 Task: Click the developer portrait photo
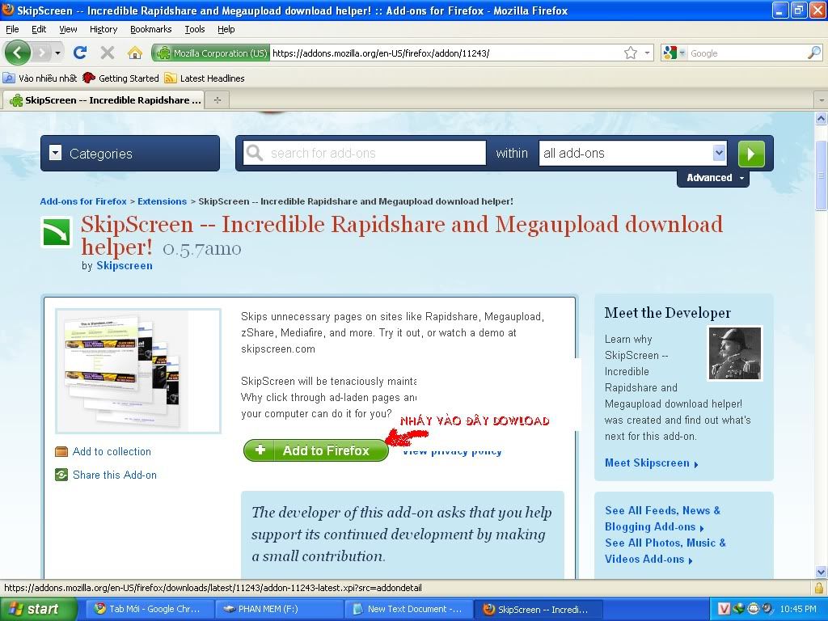point(734,353)
